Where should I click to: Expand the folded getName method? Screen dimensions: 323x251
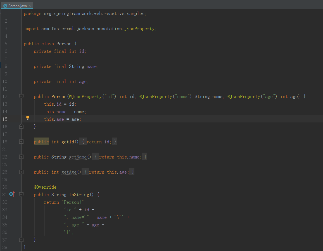point(21,157)
